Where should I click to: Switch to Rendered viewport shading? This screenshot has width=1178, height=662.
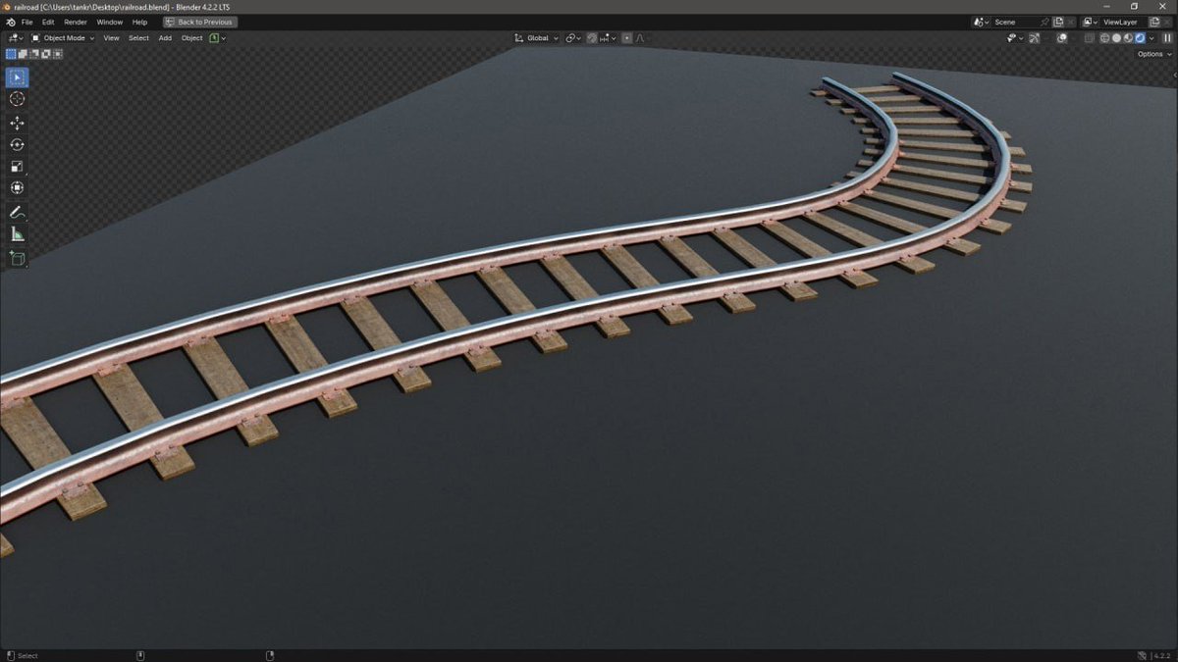click(x=1142, y=37)
